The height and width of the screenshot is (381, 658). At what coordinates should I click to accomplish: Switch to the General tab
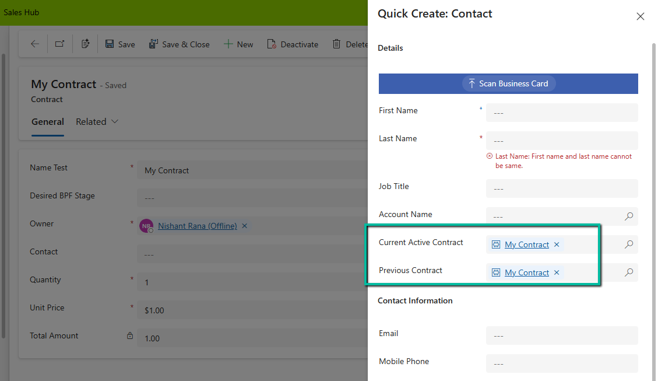point(47,121)
